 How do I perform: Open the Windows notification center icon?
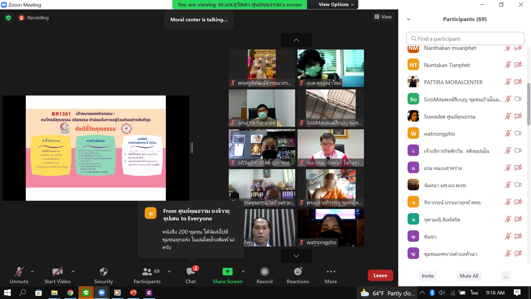coord(517,293)
